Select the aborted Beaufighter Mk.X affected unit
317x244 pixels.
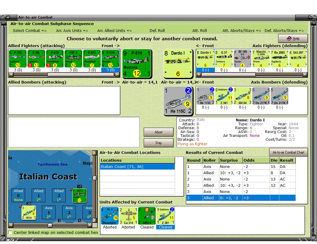tap(110, 216)
